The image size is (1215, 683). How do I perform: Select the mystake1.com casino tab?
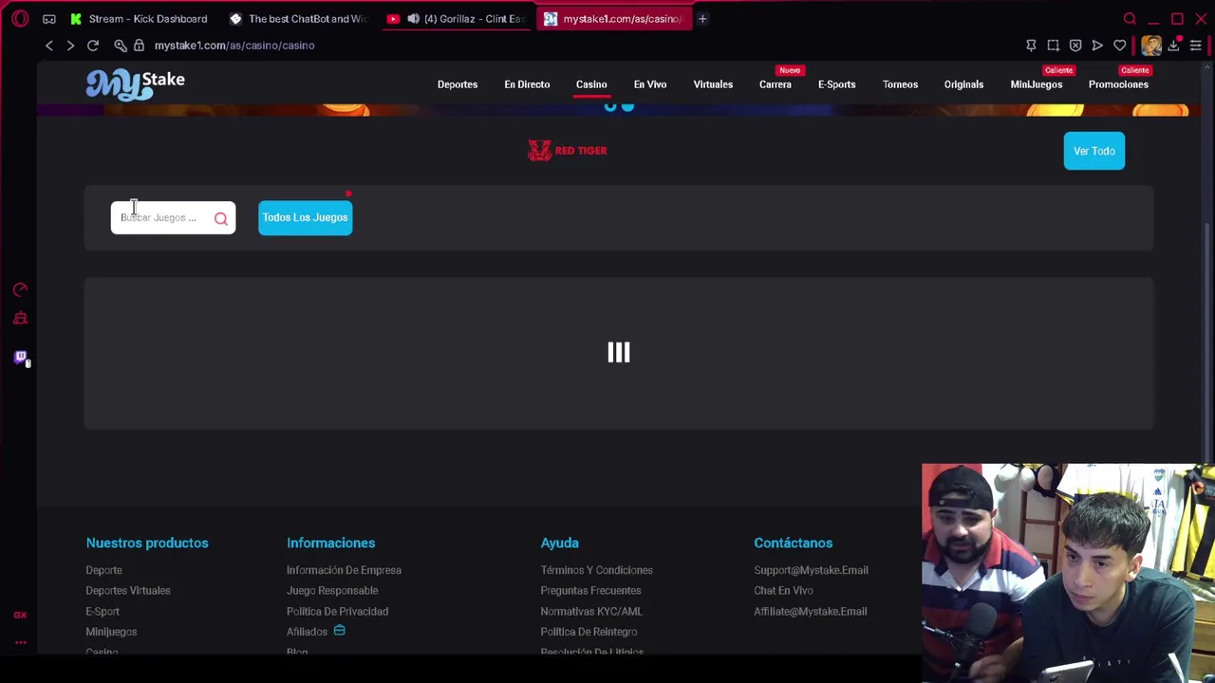click(613, 19)
